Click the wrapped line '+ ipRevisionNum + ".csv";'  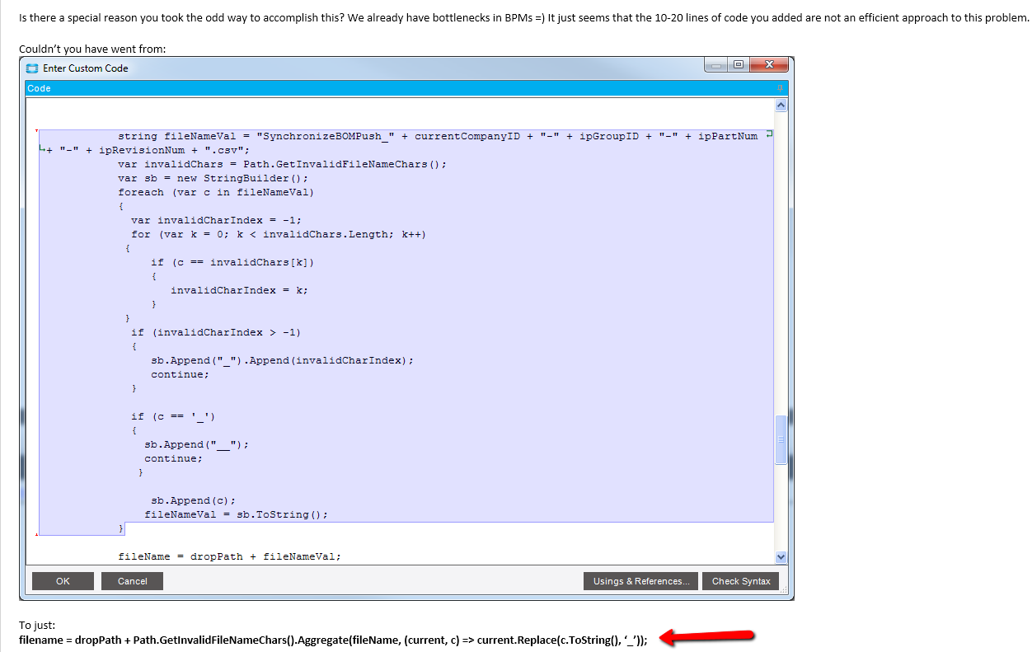[147, 150]
